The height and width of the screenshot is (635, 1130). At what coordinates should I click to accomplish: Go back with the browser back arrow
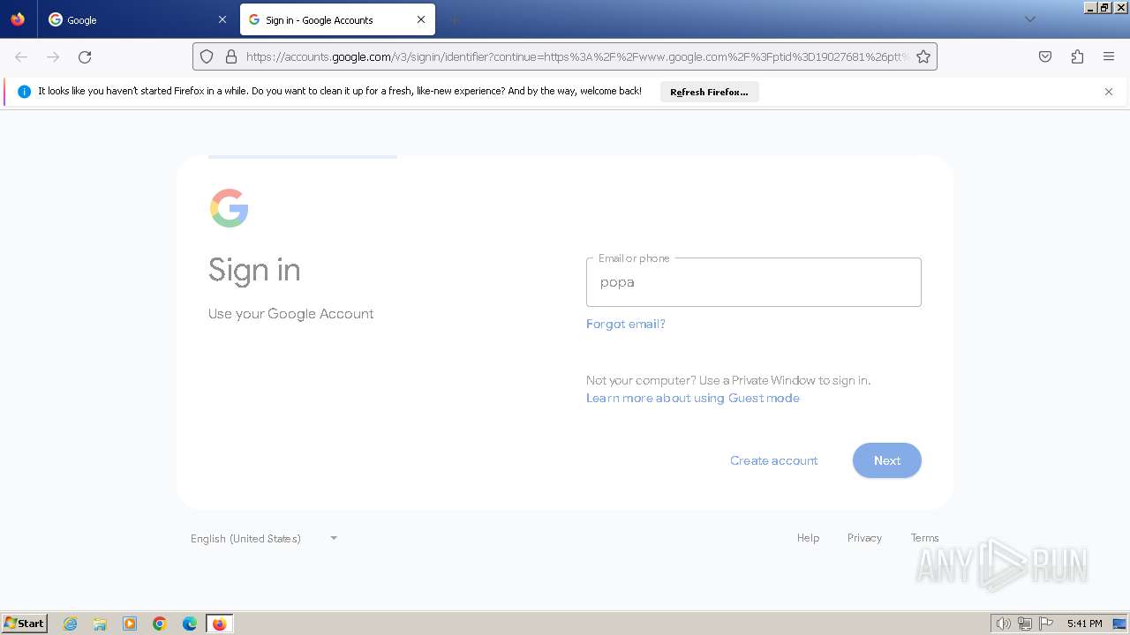(x=21, y=56)
